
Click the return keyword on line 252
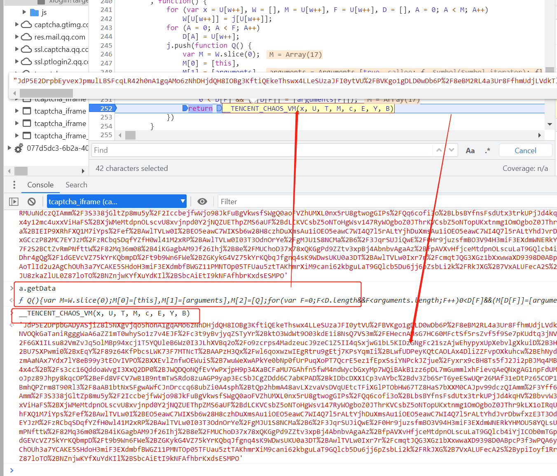(201, 108)
